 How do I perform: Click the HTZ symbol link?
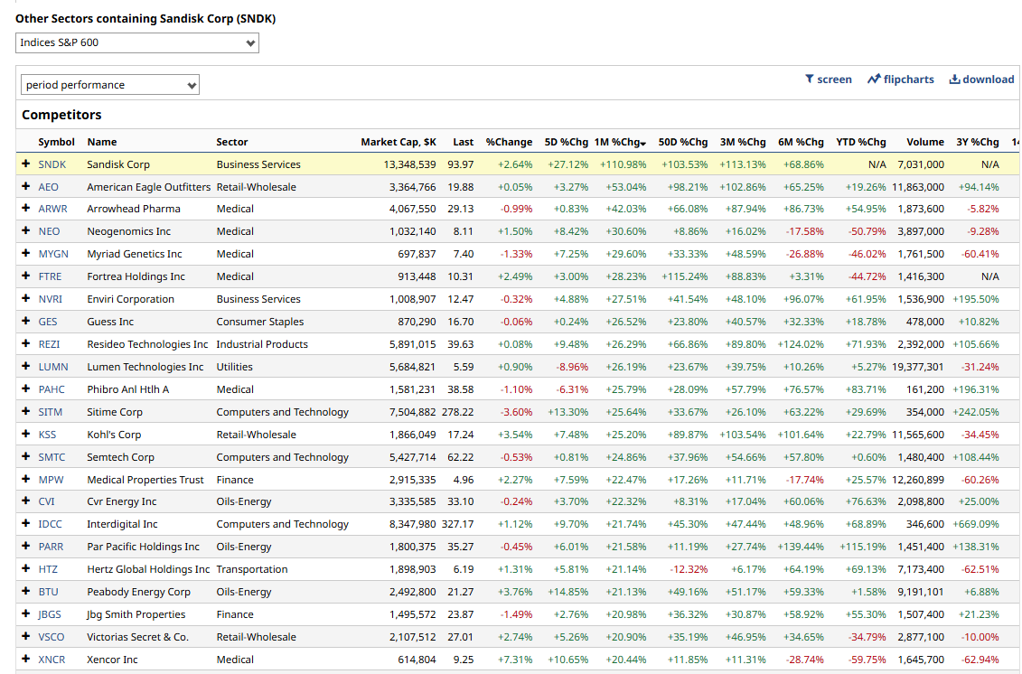pyautogui.click(x=48, y=569)
